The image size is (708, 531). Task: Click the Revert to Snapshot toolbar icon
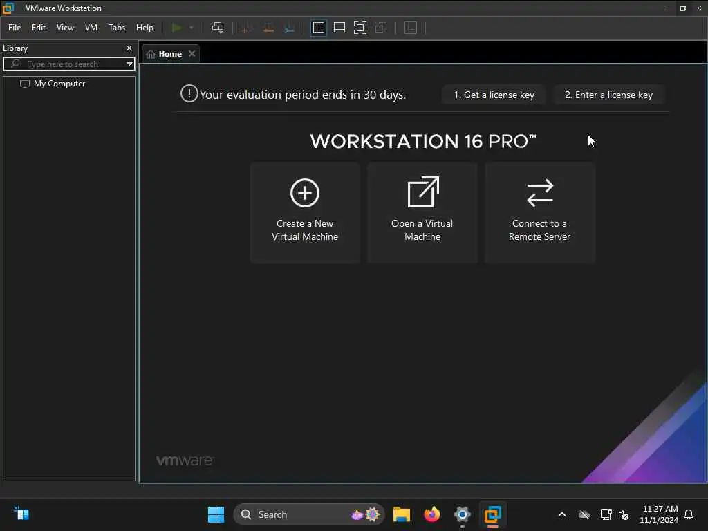click(x=268, y=28)
